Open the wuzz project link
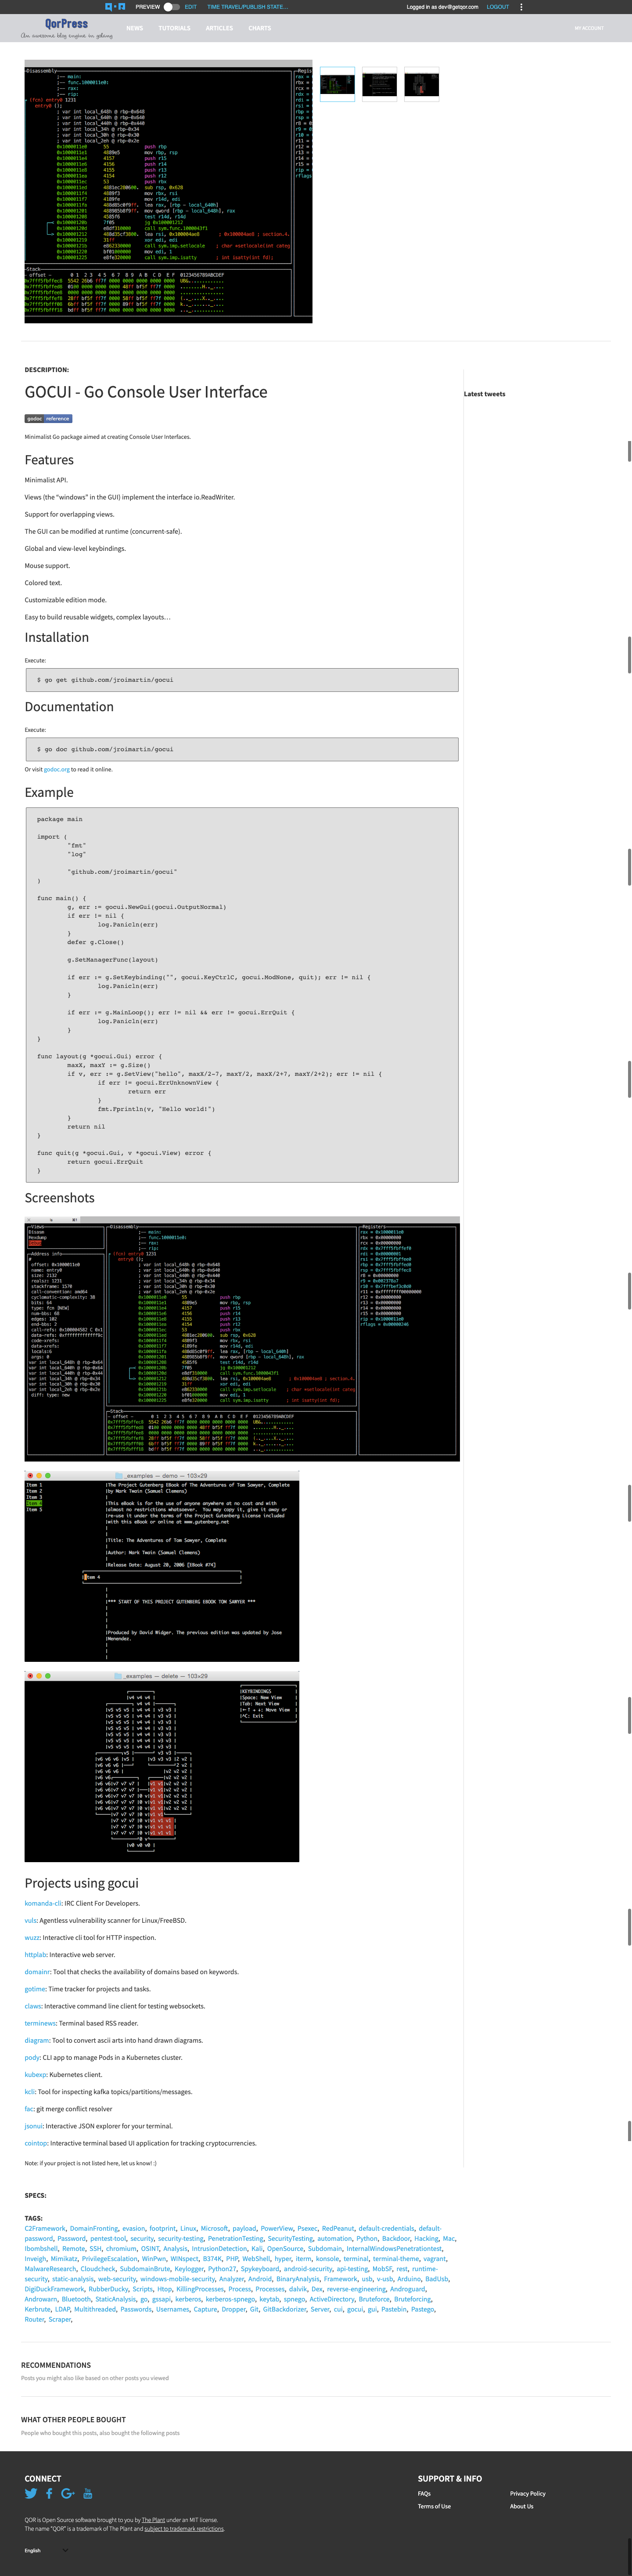The height and width of the screenshot is (2576, 632). [x=32, y=1938]
